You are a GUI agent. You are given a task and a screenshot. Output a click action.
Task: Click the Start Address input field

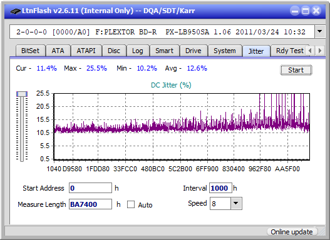[x=91, y=188]
